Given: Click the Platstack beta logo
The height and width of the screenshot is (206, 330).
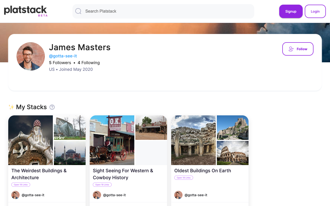Looking at the screenshot, I should [26, 11].
